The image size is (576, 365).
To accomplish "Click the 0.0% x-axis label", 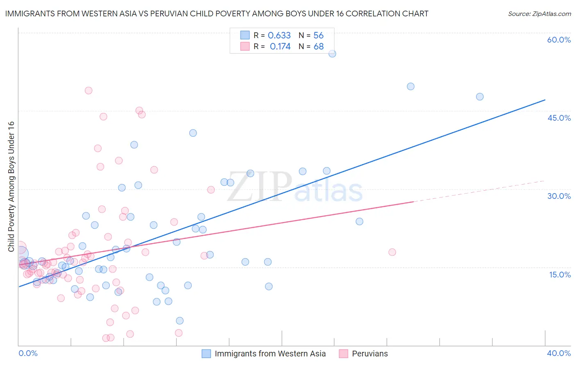I will point(28,353).
